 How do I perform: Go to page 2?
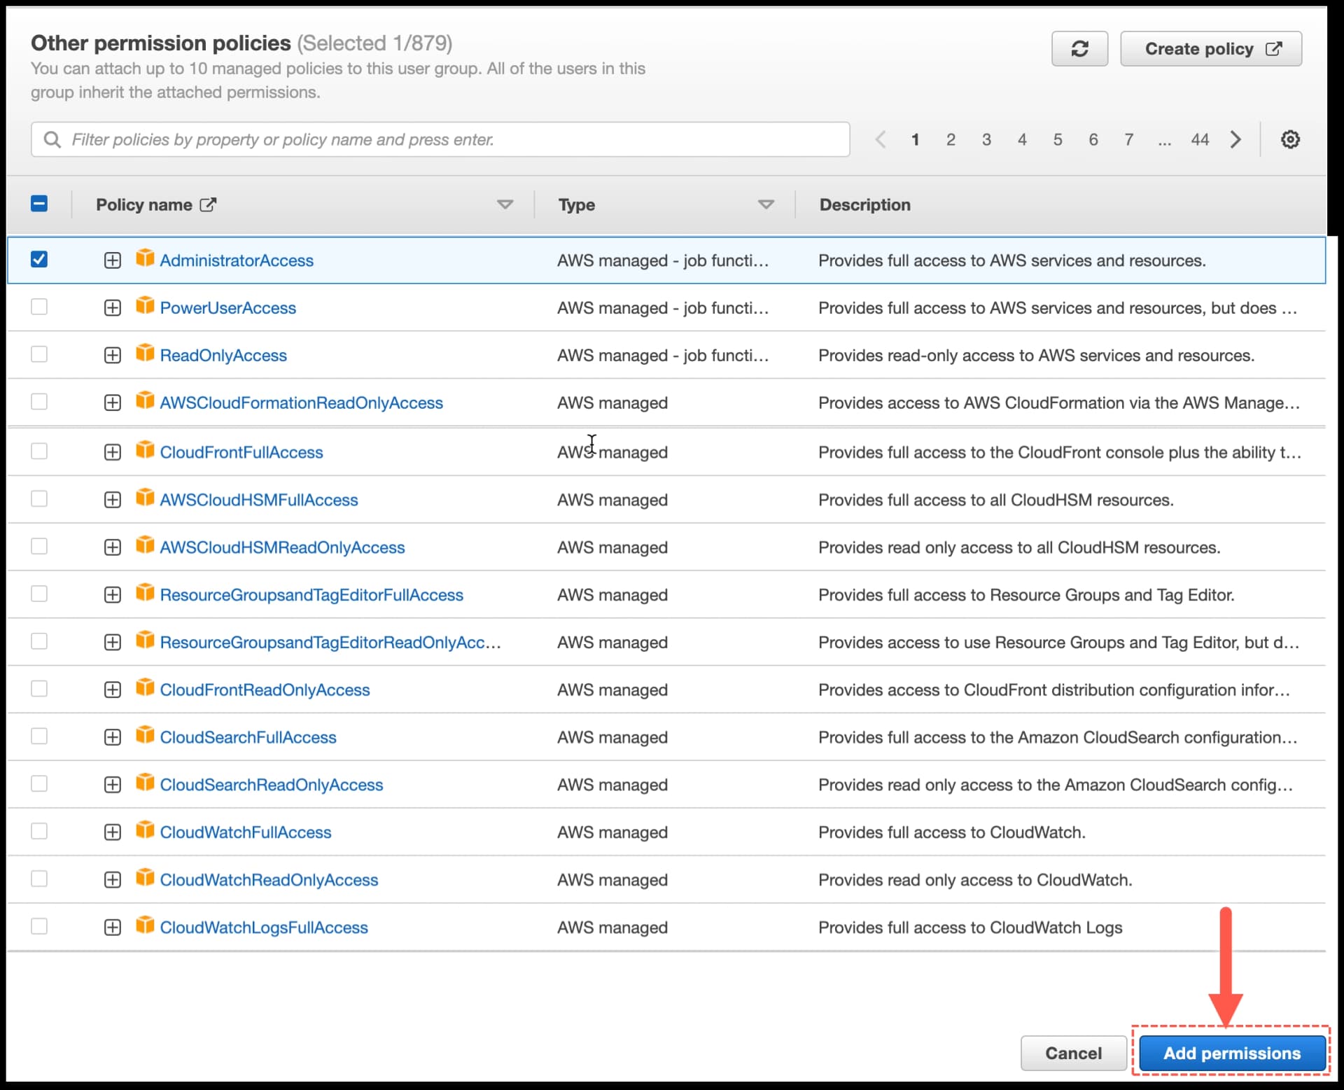tap(951, 139)
